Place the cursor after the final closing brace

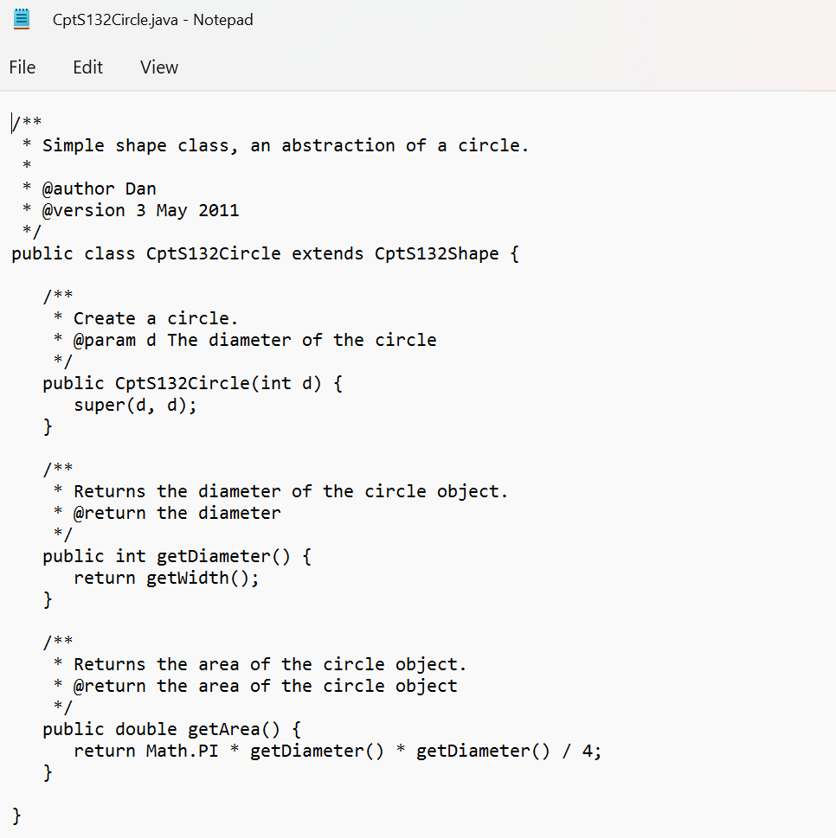(22, 815)
